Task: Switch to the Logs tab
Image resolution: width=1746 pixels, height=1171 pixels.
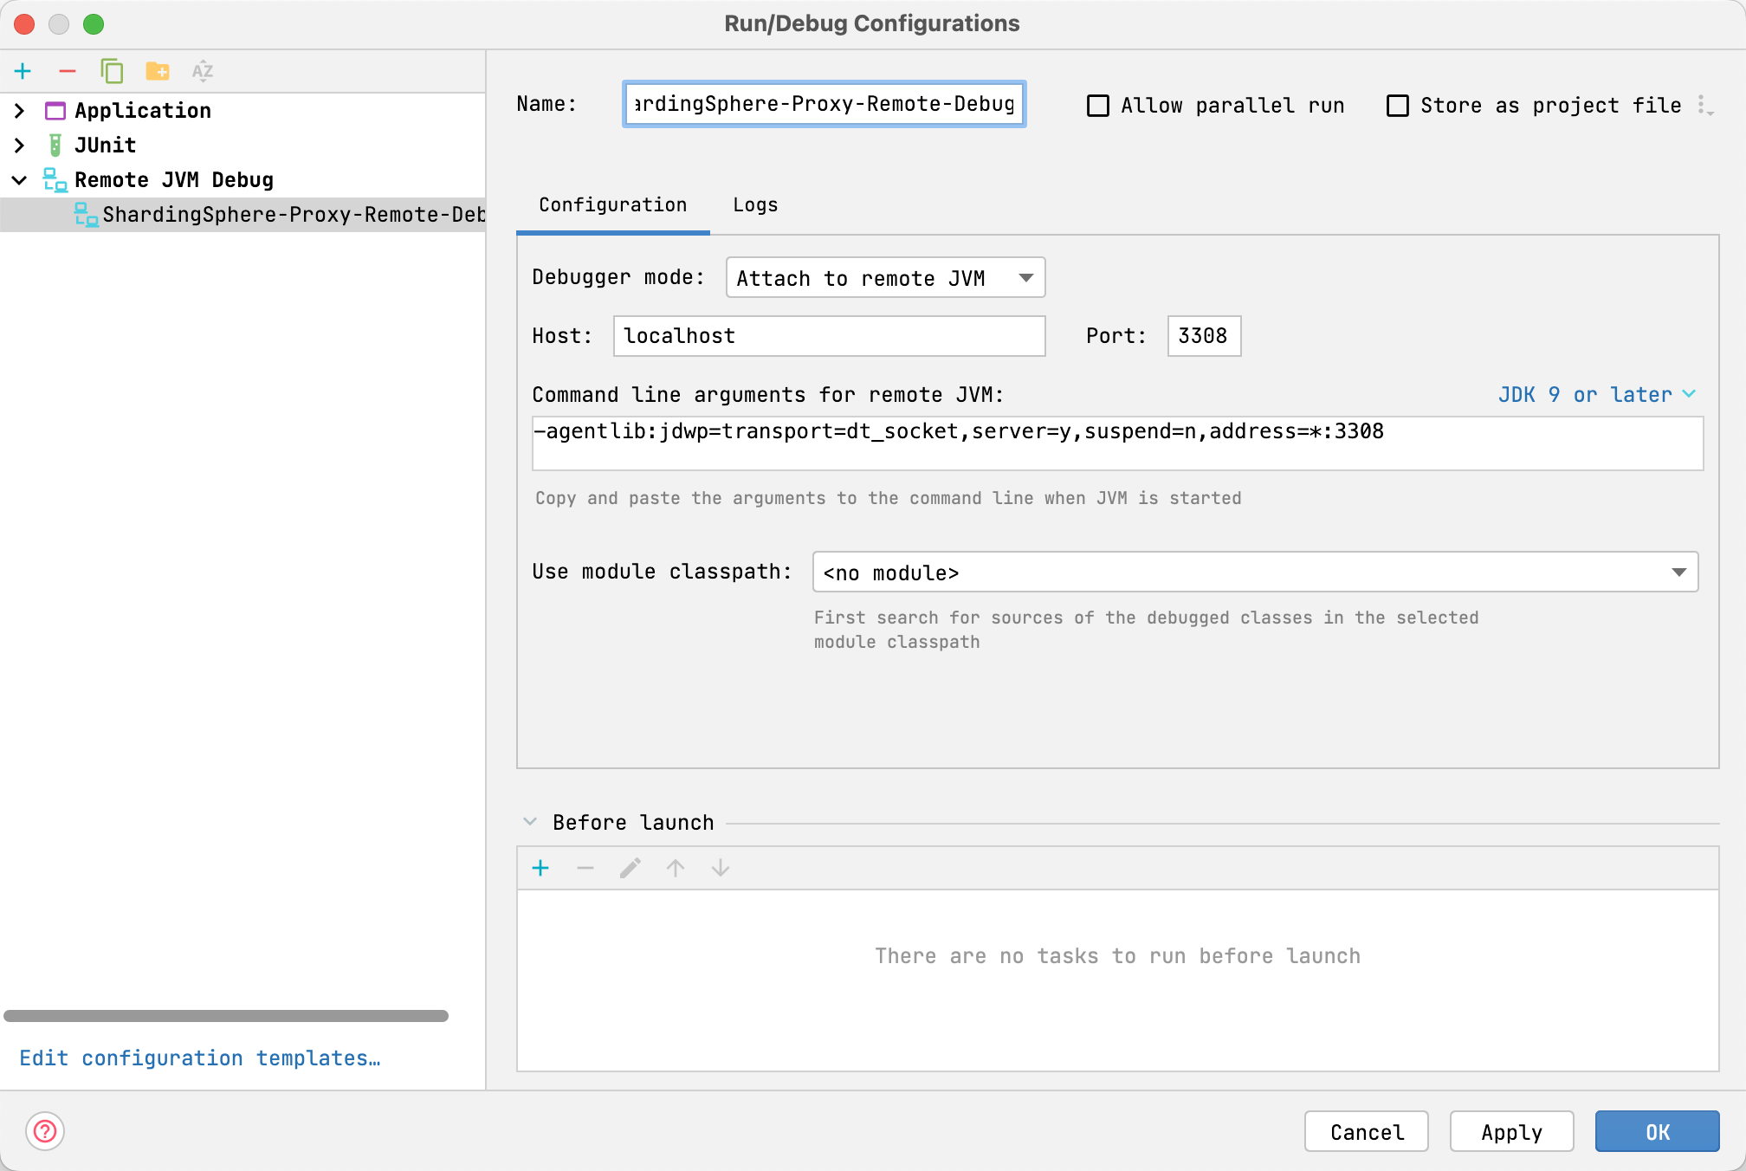Action: [x=754, y=205]
